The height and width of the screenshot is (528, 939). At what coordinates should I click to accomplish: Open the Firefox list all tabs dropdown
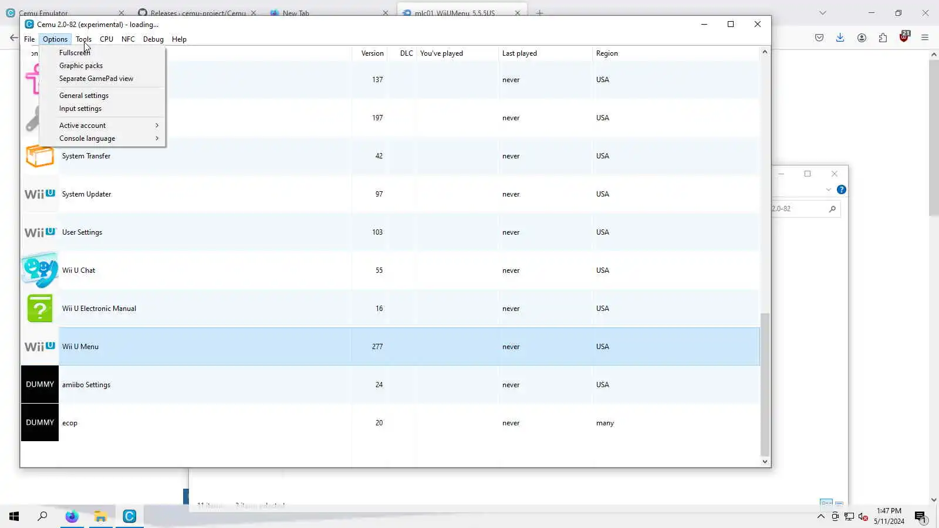coord(823,13)
